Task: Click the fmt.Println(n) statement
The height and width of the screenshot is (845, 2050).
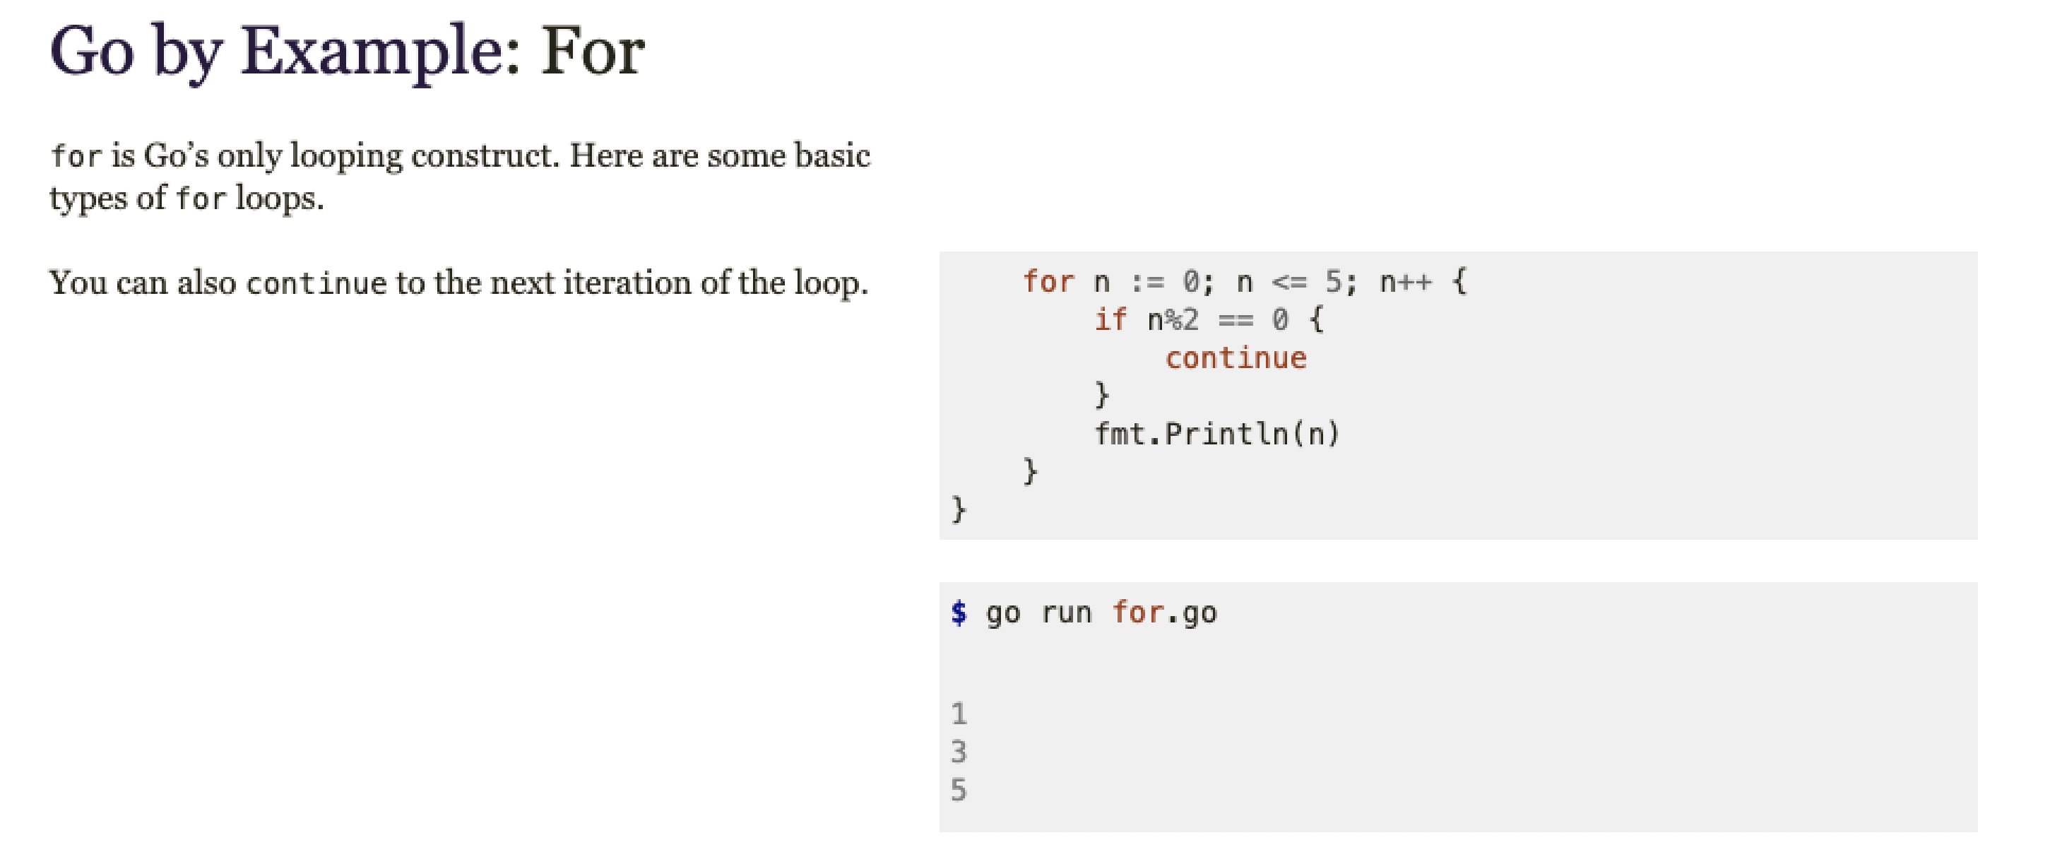Action: [1218, 435]
